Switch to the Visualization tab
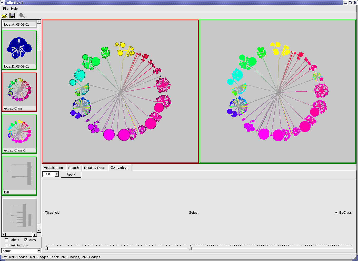The height and width of the screenshot is (261, 358). pyautogui.click(x=53, y=168)
